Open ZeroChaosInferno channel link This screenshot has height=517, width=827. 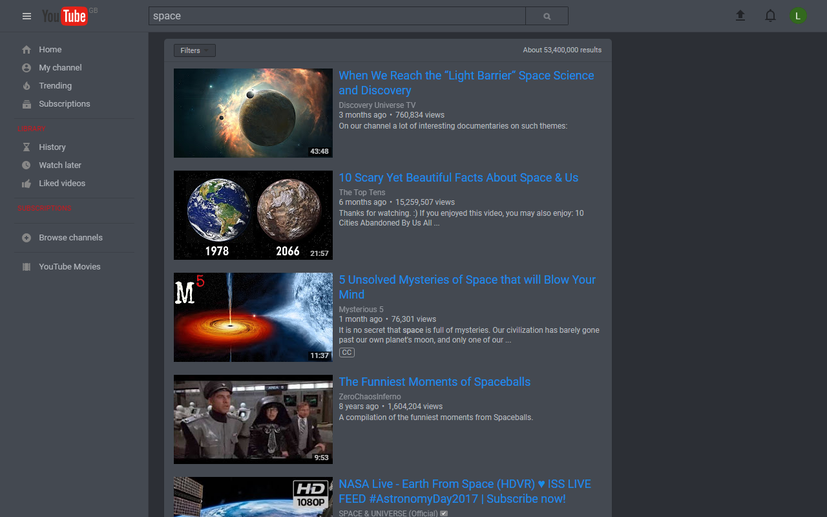(370, 397)
